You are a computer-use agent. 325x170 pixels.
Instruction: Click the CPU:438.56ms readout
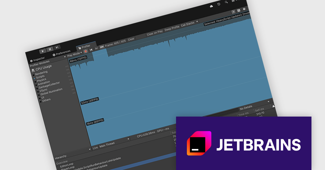point(146,134)
